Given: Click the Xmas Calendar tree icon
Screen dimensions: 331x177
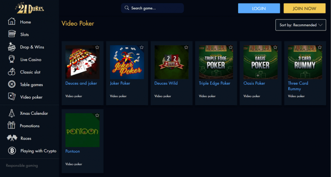Looking at the screenshot, I should click(12, 113).
